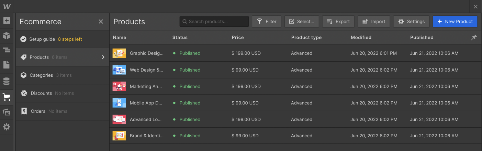The width and height of the screenshot is (482, 151).
Task: Open the Filter dropdown button
Action: click(x=267, y=22)
